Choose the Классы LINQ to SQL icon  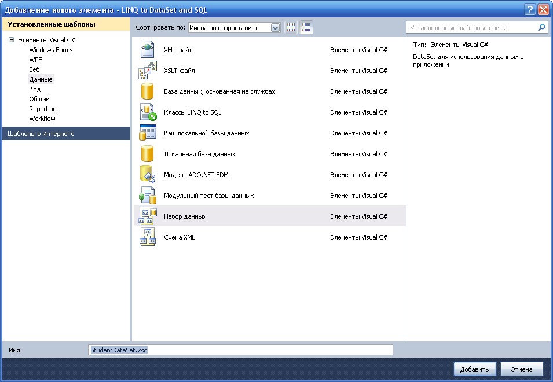pos(148,112)
